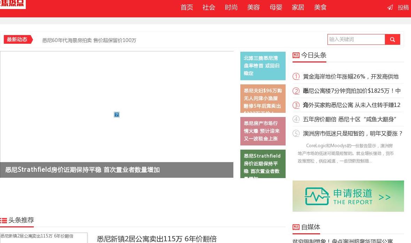Click the site logo in the header
411x243 pixels.
12,4
